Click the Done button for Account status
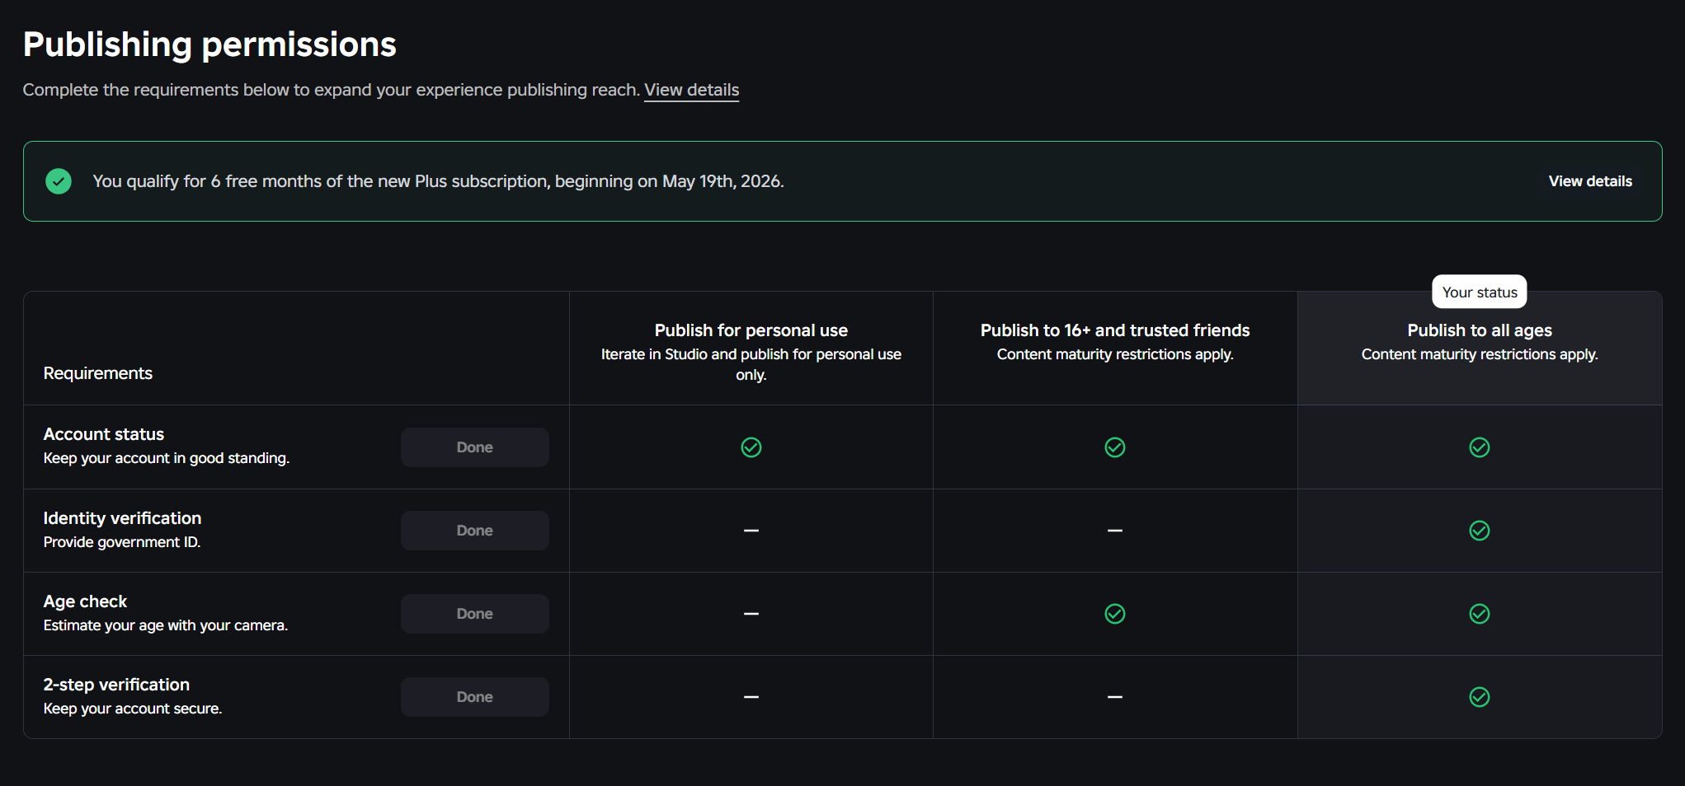The height and width of the screenshot is (786, 1685). [475, 447]
